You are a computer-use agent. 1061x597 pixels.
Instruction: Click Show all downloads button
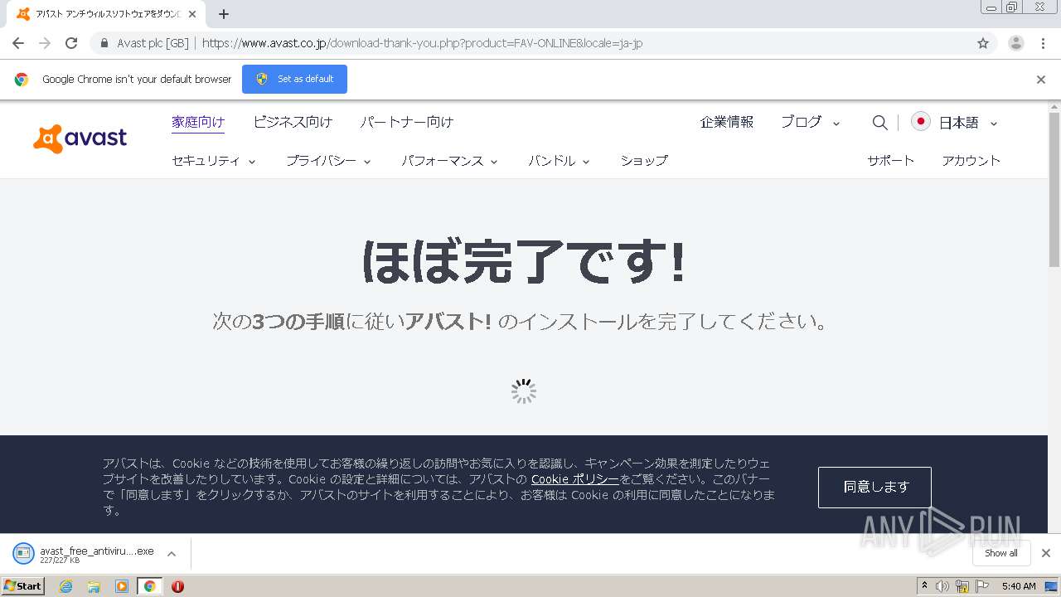pyautogui.click(x=1001, y=553)
